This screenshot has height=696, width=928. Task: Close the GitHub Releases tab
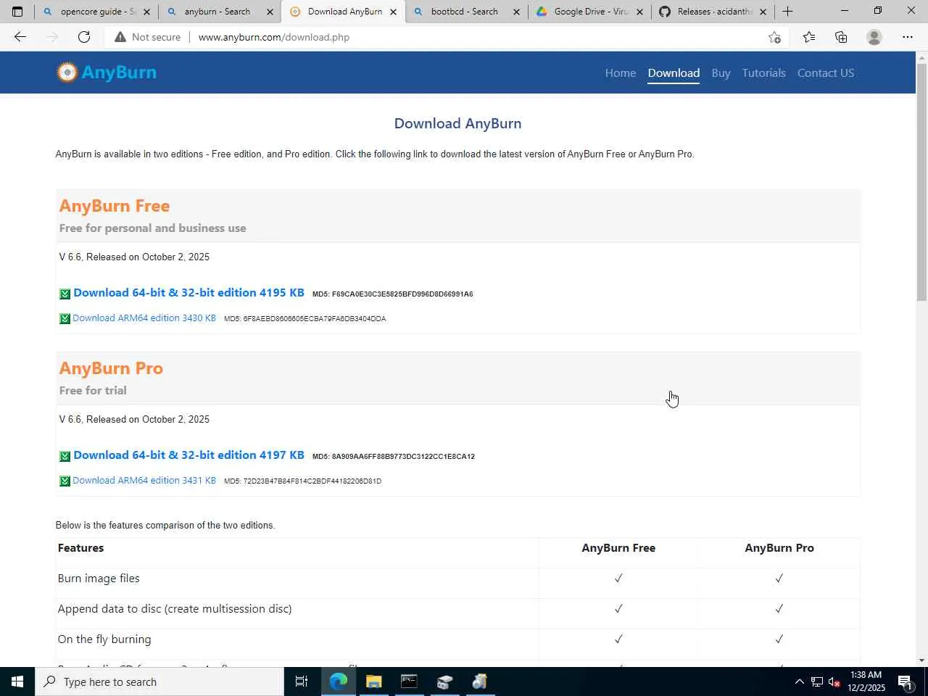click(763, 12)
